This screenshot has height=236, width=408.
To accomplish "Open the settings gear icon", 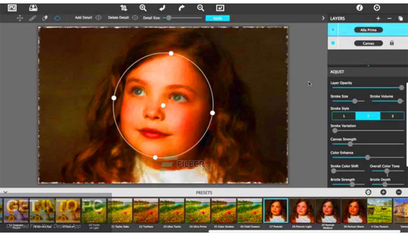I will [377, 8].
